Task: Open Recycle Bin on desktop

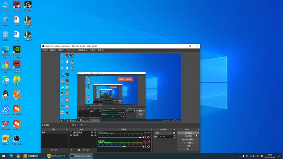Action: [x=6, y=36]
